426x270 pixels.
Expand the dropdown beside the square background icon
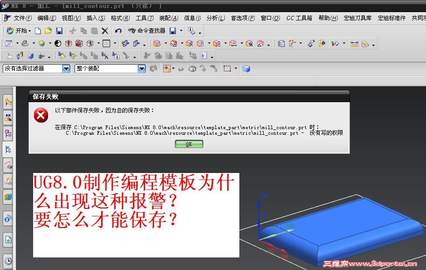click(x=115, y=43)
